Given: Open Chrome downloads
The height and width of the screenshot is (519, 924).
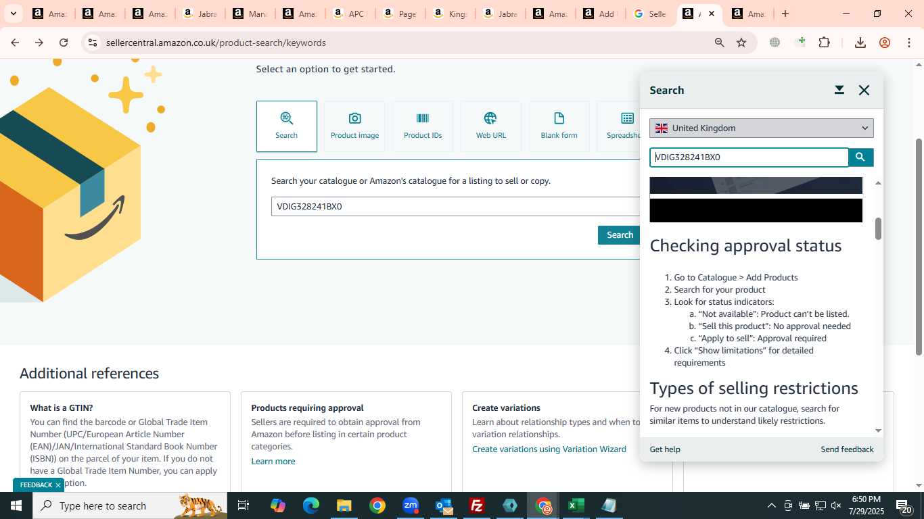Looking at the screenshot, I should (860, 43).
